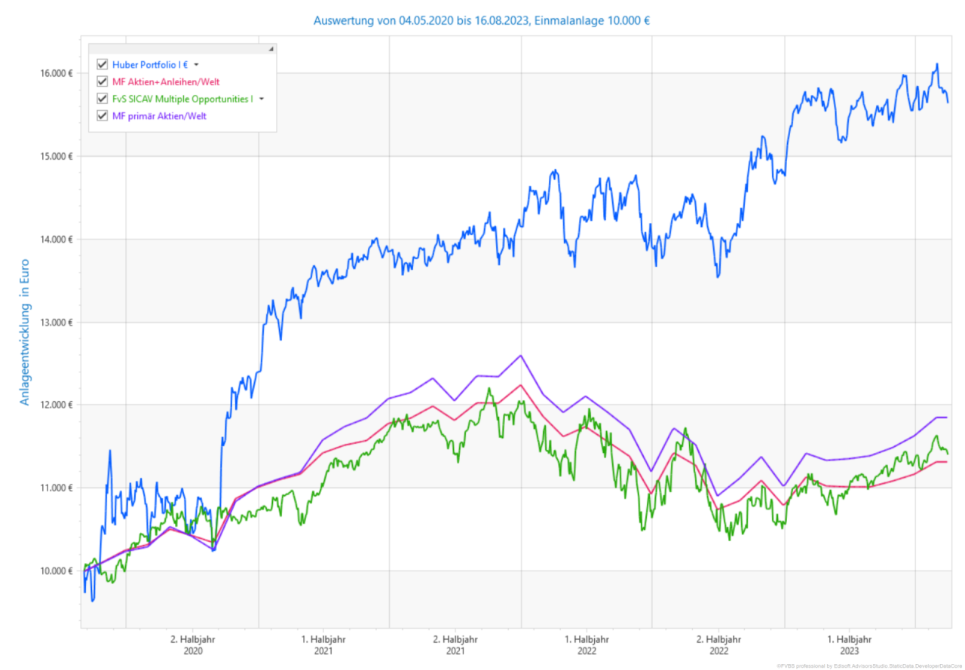Image resolution: width=965 pixels, height=670 pixels.
Task: Uncheck the Huber Portfolio I € checkbox
Action: 103,65
